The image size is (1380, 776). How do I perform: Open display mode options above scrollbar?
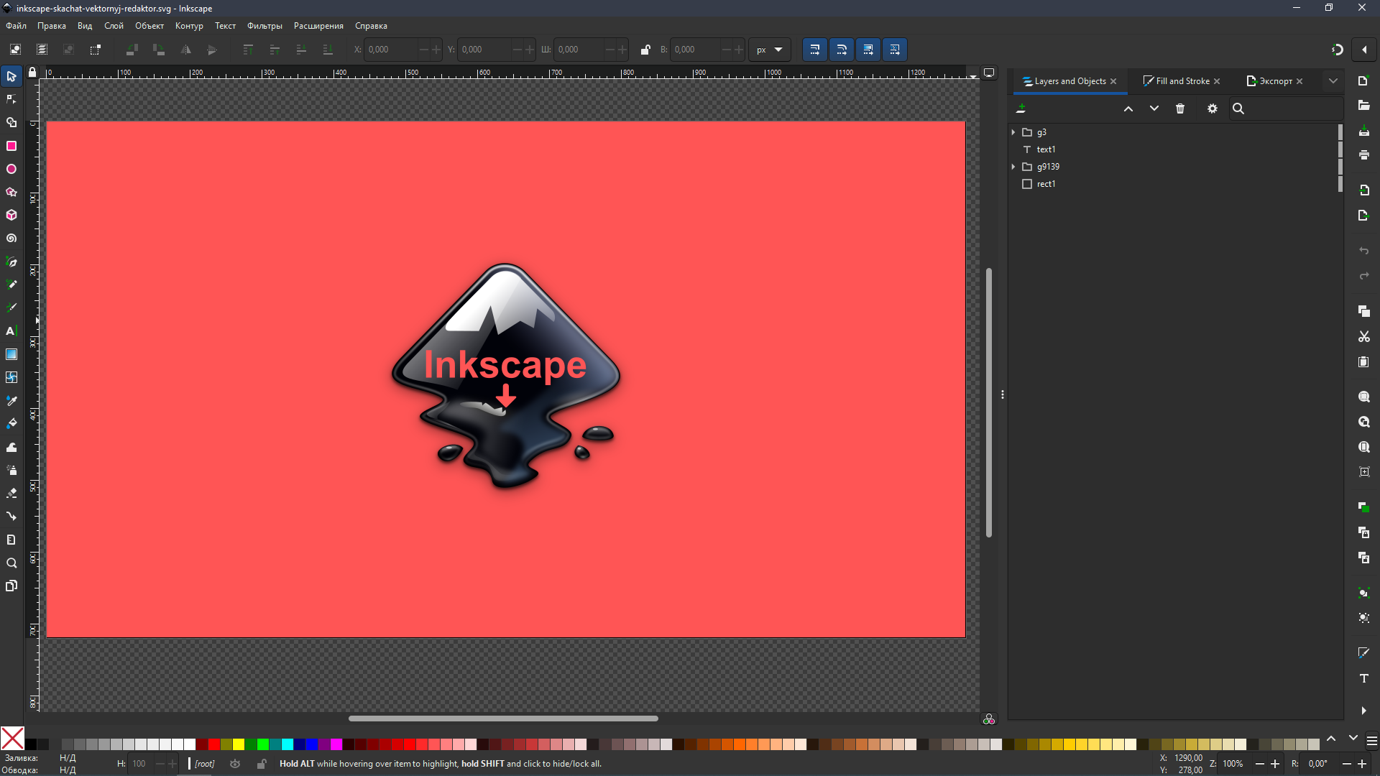(x=989, y=73)
